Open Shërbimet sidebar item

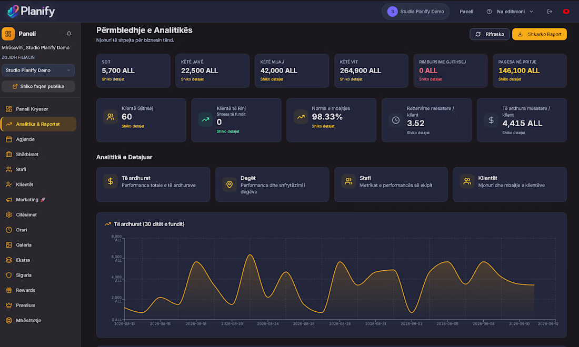coord(38,155)
